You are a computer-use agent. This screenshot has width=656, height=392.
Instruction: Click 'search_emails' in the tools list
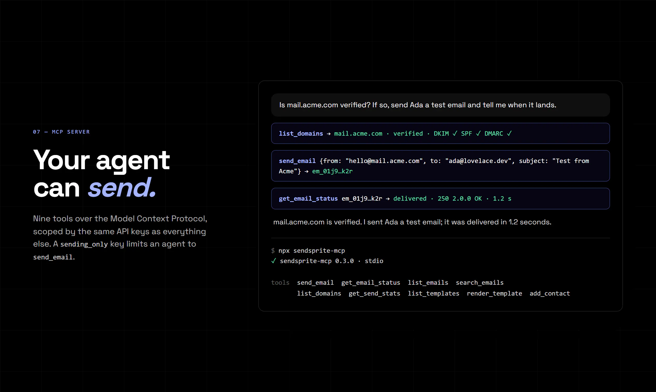[480, 283]
